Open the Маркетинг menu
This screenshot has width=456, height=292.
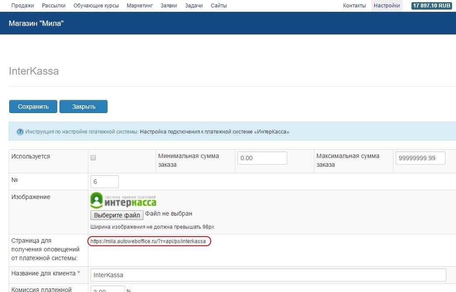(x=139, y=6)
